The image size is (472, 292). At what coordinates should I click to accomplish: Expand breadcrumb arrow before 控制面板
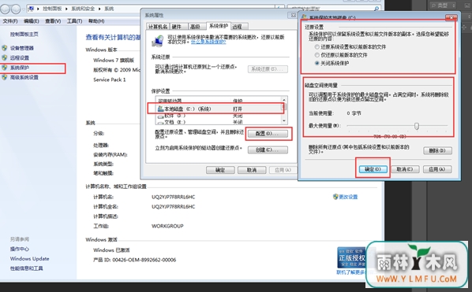click(x=38, y=9)
